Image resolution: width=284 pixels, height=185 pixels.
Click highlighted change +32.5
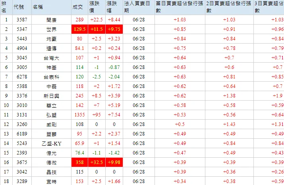click(x=97, y=162)
